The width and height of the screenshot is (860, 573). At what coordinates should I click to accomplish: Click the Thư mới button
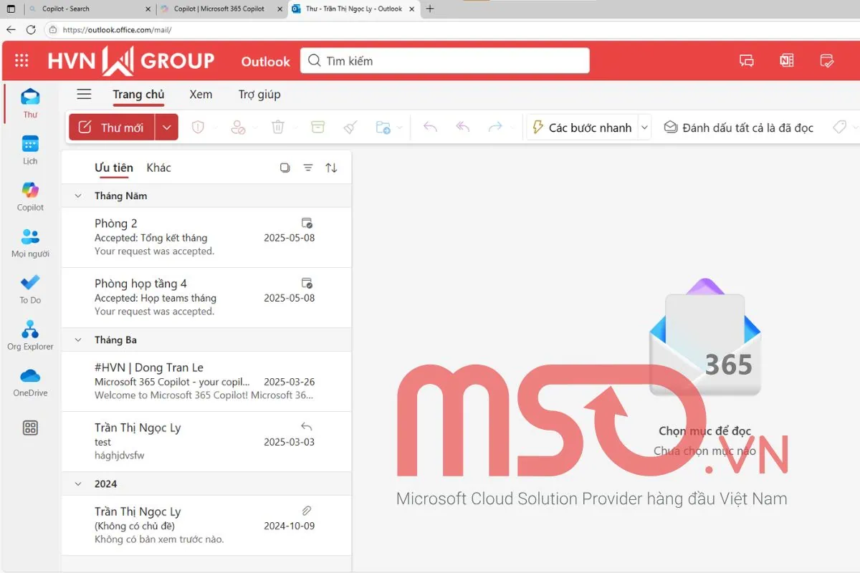point(112,127)
